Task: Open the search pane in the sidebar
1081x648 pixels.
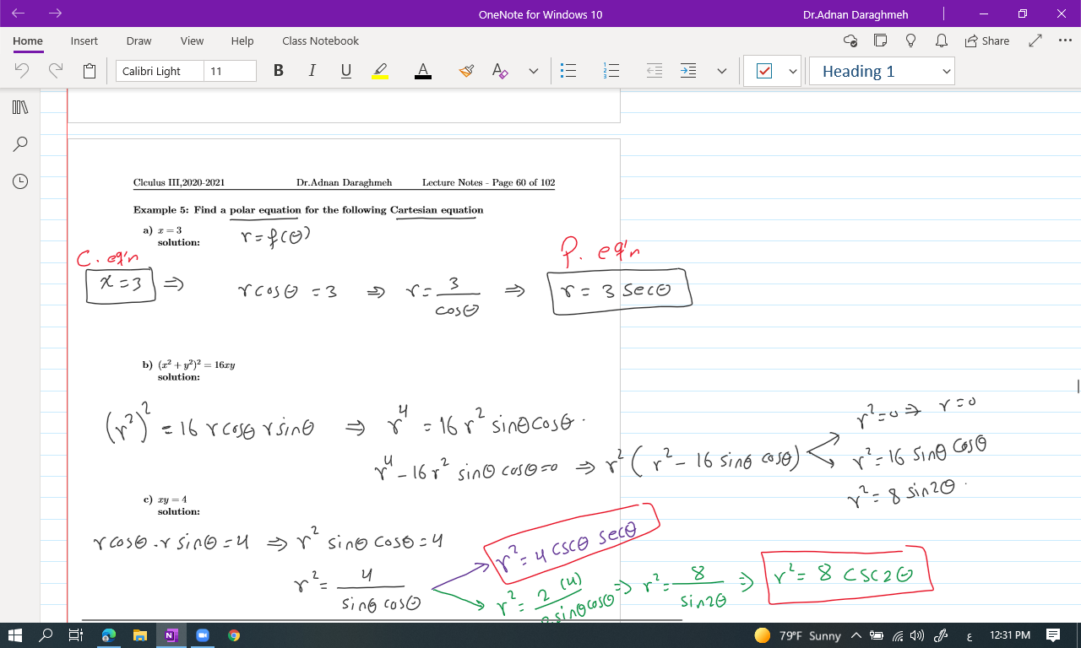Action: tap(20, 144)
